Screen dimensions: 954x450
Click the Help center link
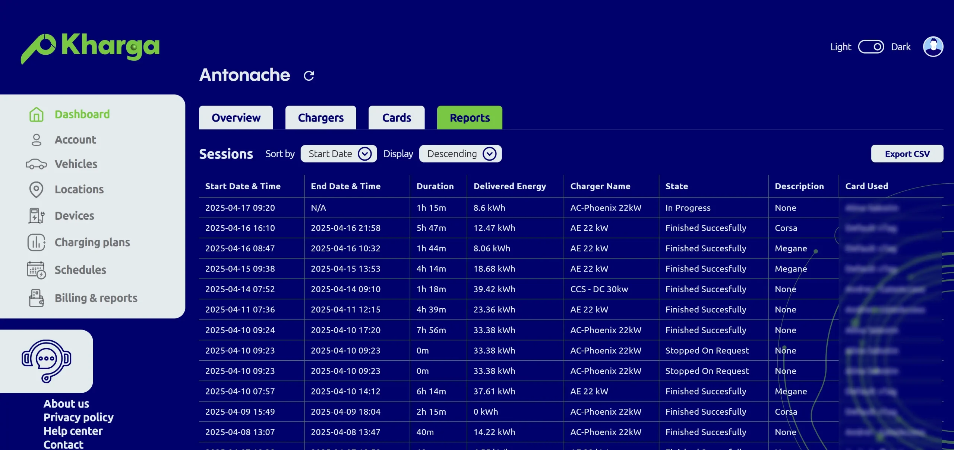(73, 431)
